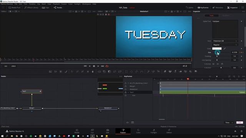
Task: Toggle the Size keyframe diamond in Inspector
Action: (x=241, y=53)
